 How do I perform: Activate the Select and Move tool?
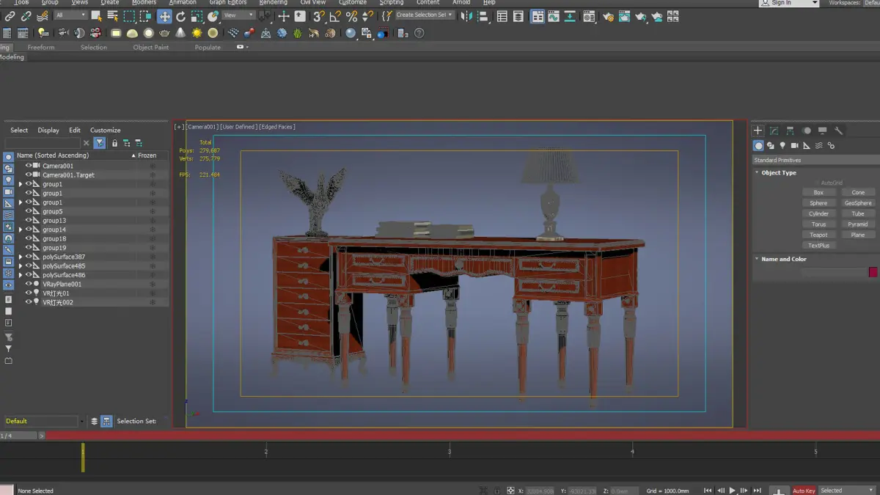tap(165, 16)
